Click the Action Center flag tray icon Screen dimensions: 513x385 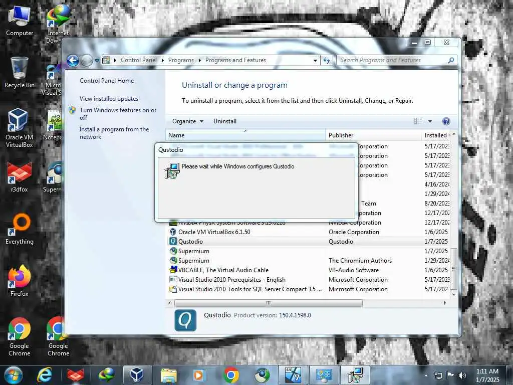[450, 375]
